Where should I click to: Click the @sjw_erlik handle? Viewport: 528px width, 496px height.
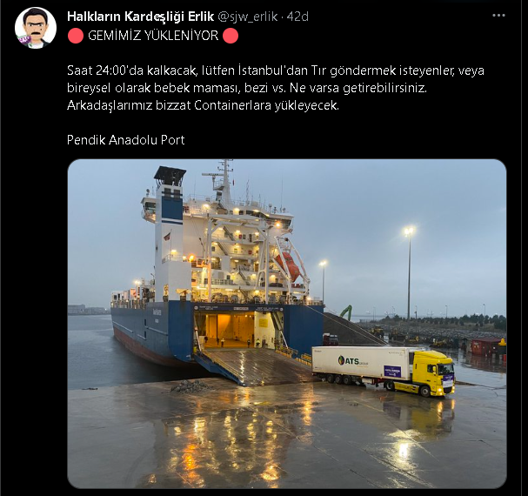(248, 17)
